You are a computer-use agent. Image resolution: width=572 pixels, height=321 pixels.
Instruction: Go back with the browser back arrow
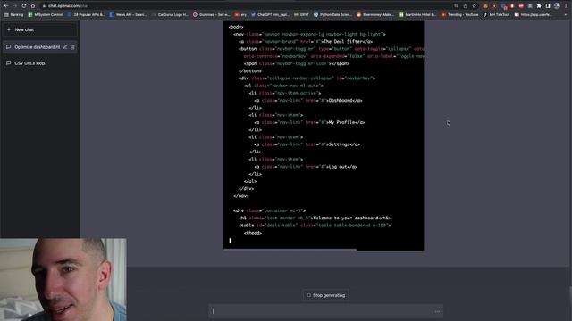click(x=6, y=6)
